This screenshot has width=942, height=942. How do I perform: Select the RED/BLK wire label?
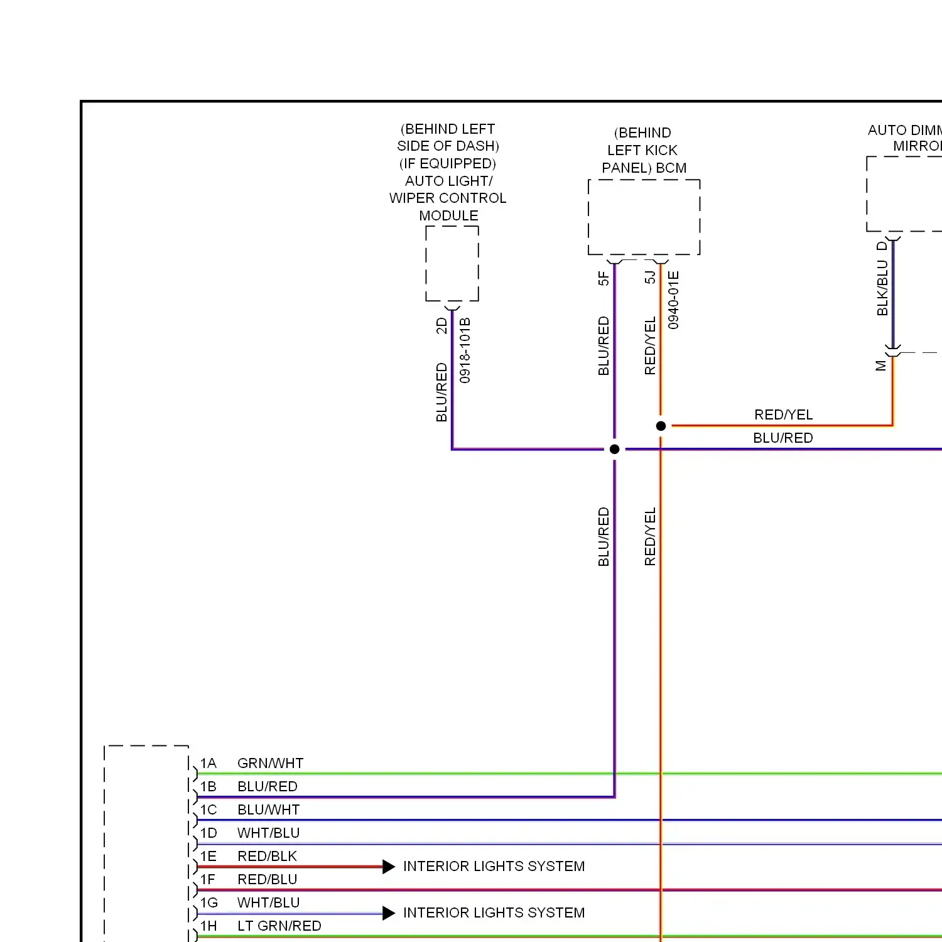tap(268, 856)
